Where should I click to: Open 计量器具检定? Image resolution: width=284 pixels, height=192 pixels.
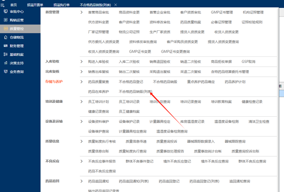point(160,122)
